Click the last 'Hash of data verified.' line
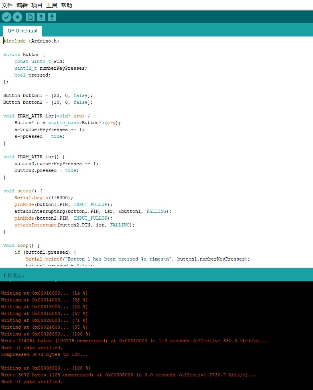 (x=32, y=382)
